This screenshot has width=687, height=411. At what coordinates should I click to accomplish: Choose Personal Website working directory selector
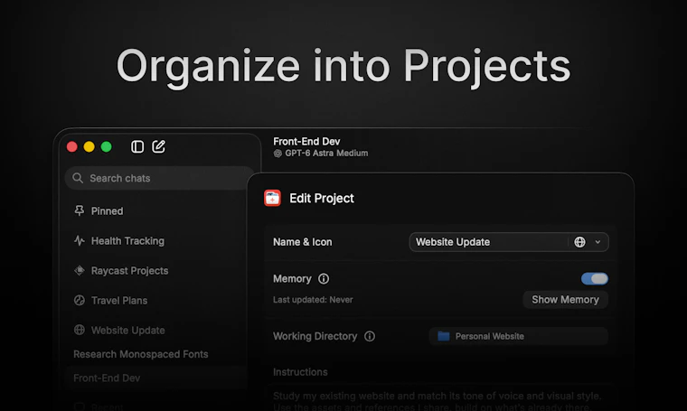point(518,336)
